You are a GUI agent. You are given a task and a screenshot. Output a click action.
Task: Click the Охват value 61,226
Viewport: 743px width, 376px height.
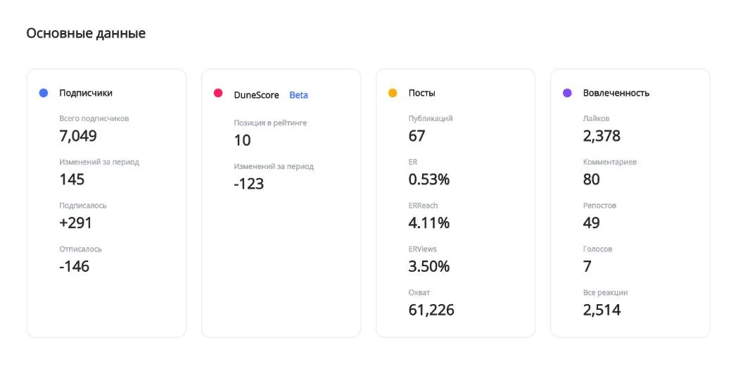pyautogui.click(x=431, y=310)
